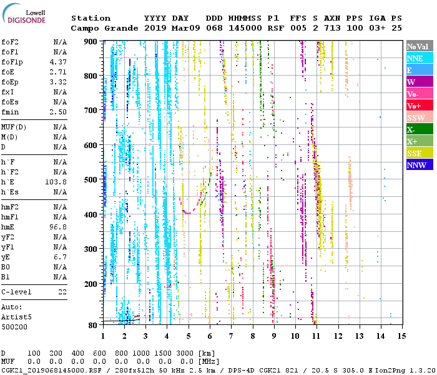437x375 pixels.
Task: Select the Vo+ legend color box
Action: click(x=420, y=106)
